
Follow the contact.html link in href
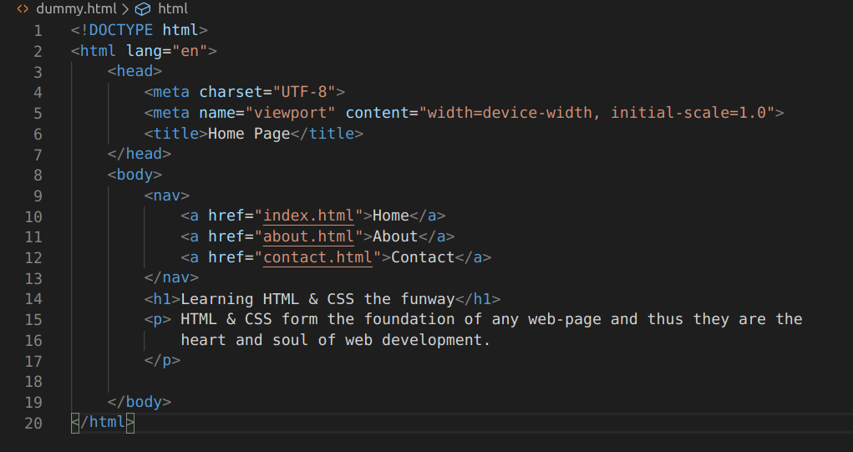317,256
